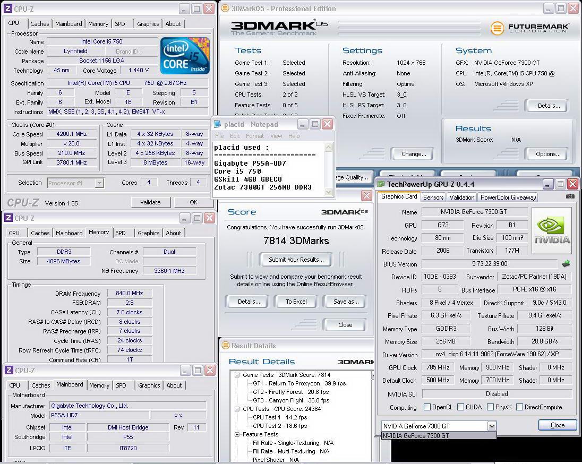This screenshot has width=582, height=464.
Task: Open the Validation tab in GPU-Z
Action: [x=462, y=197]
